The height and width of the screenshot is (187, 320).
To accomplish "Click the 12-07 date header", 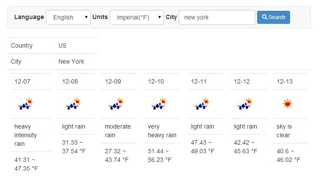I will pyautogui.click(x=22, y=81).
